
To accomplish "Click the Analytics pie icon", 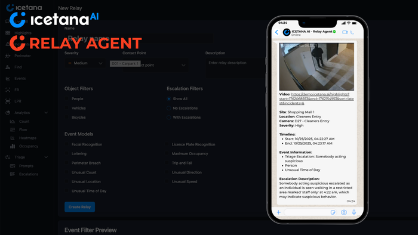I will pyautogui.click(x=8, y=113).
